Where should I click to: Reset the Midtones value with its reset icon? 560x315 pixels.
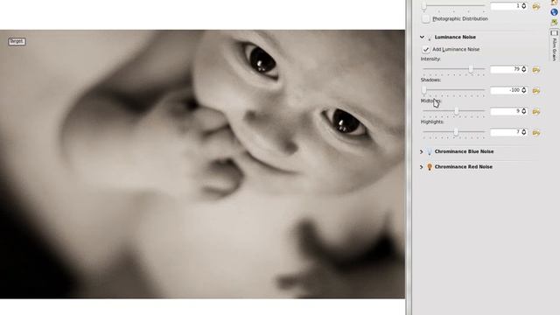point(536,112)
